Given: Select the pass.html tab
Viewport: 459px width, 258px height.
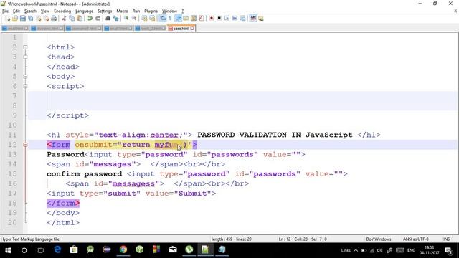Looking at the screenshot, I should pyautogui.click(x=181, y=29).
